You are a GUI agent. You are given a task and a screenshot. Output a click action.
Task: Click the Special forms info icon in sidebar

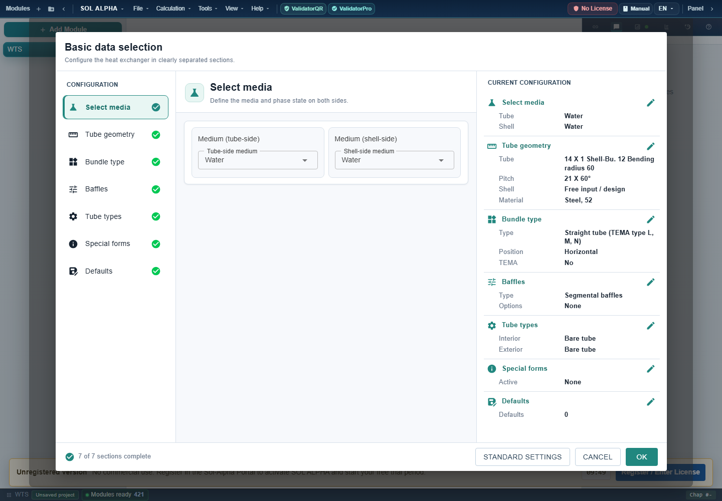[73, 244]
